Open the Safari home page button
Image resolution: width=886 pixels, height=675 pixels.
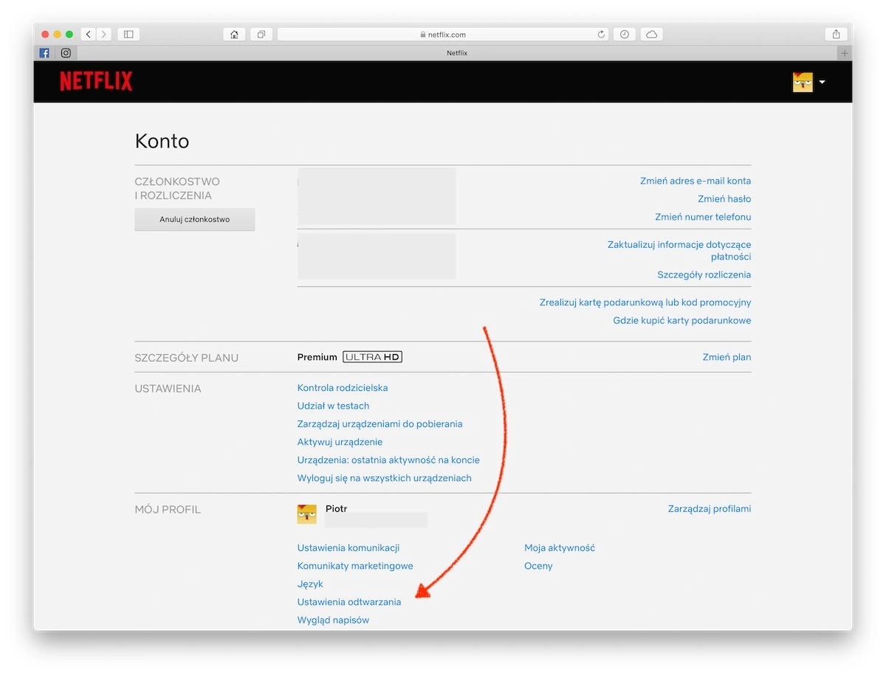pos(234,35)
